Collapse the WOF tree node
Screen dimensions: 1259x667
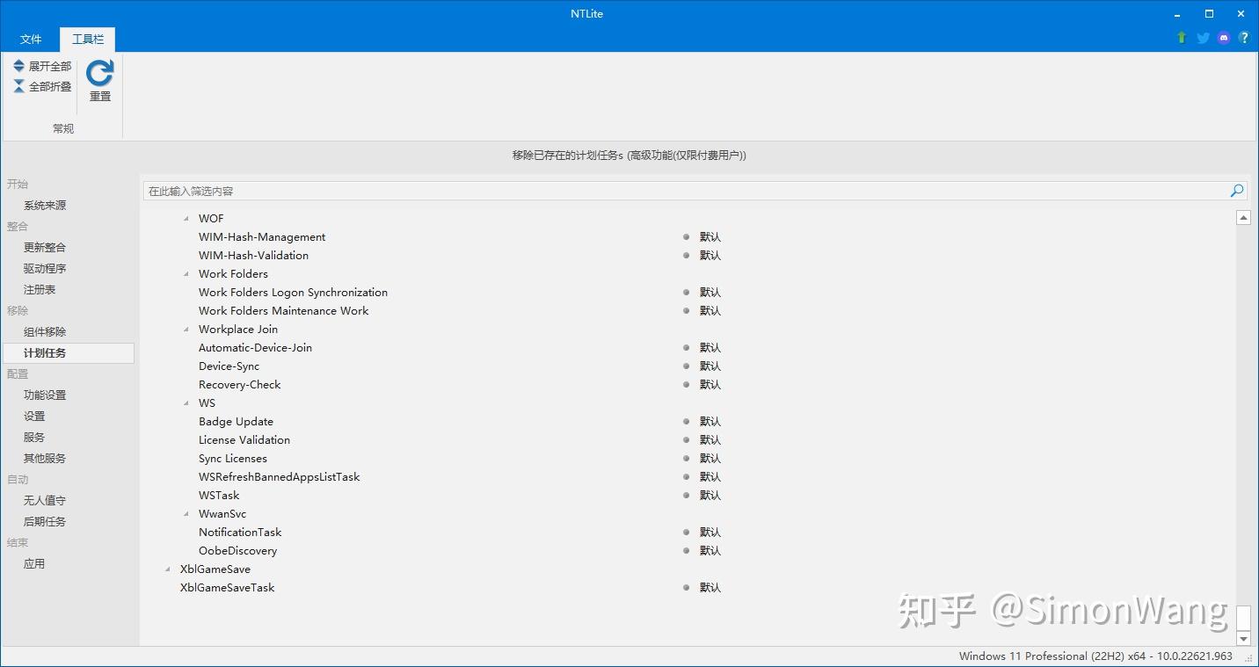[186, 218]
